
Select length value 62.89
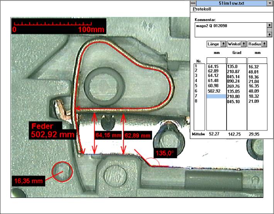[x=213, y=71]
